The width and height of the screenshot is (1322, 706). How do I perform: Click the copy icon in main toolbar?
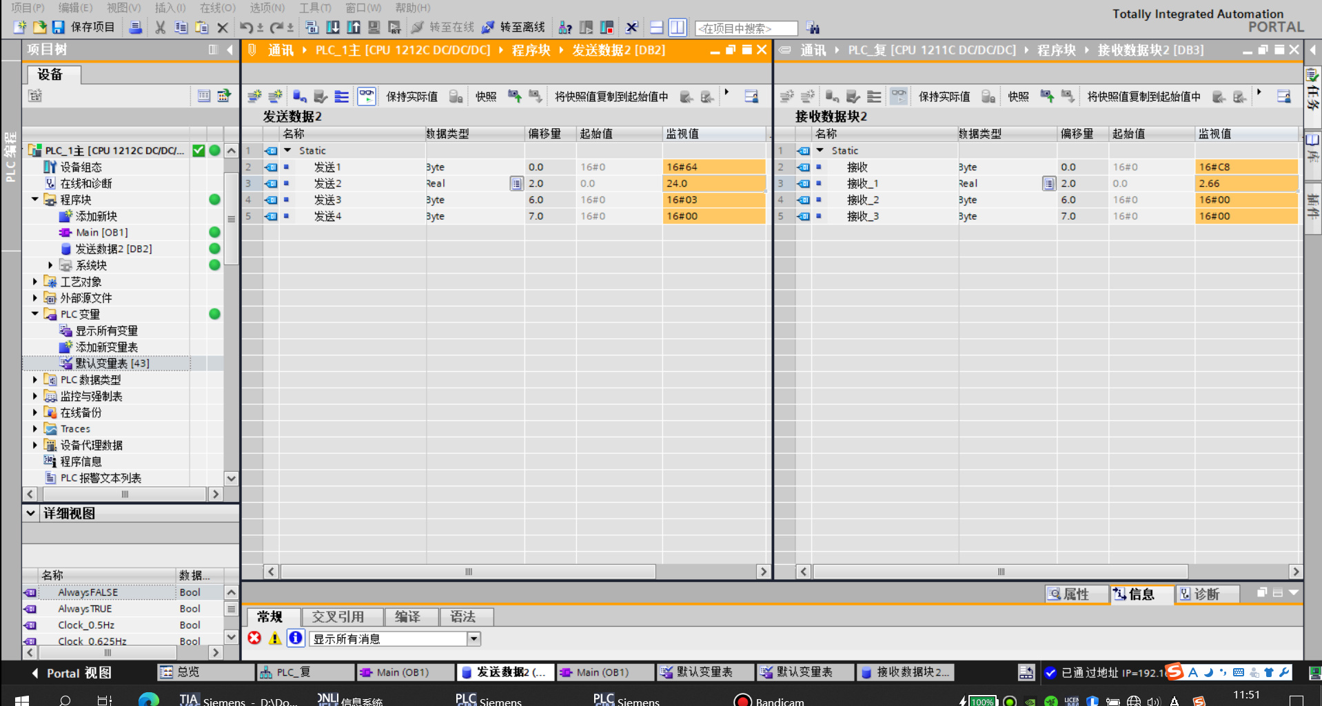click(x=181, y=27)
